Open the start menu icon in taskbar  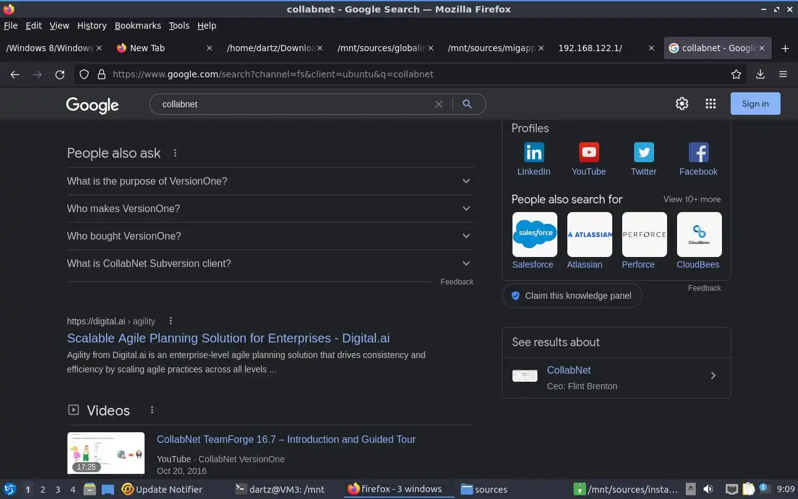(10, 489)
